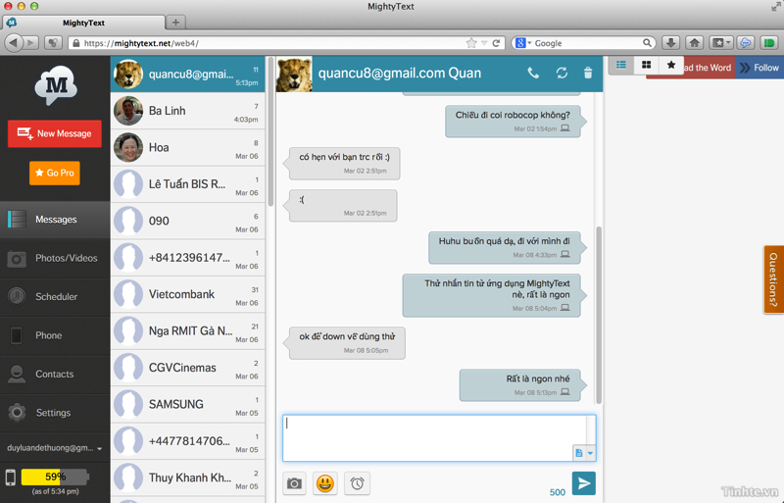Image resolution: width=784 pixels, height=503 pixels.
Task: Delete conversation with the trash icon
Action: click(588, 73)
